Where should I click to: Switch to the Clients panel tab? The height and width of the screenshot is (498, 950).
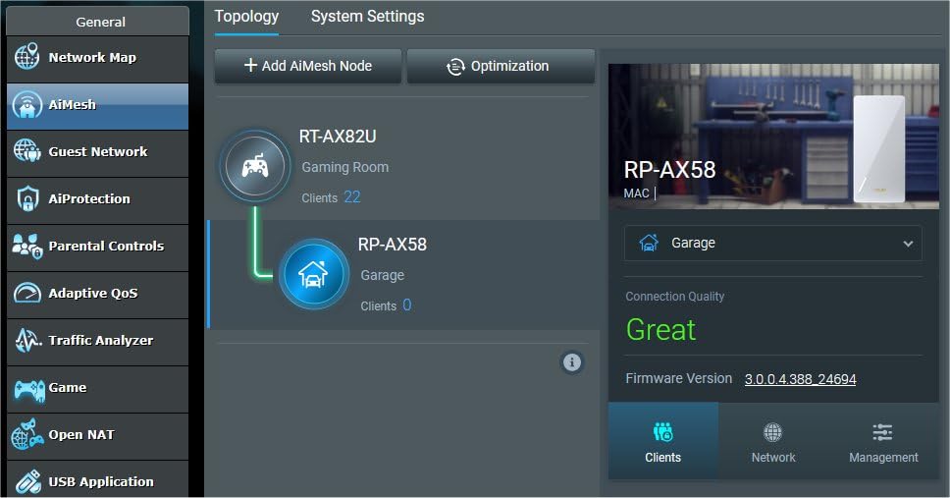[x=662, y=442]
